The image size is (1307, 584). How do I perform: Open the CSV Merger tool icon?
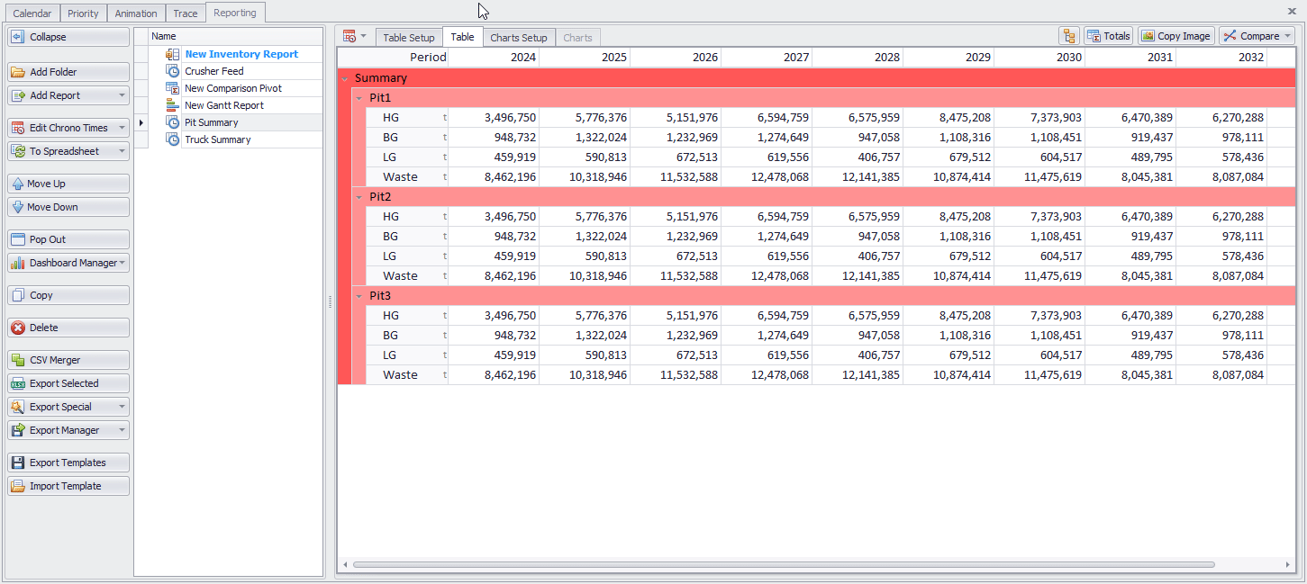coord(18,360)
